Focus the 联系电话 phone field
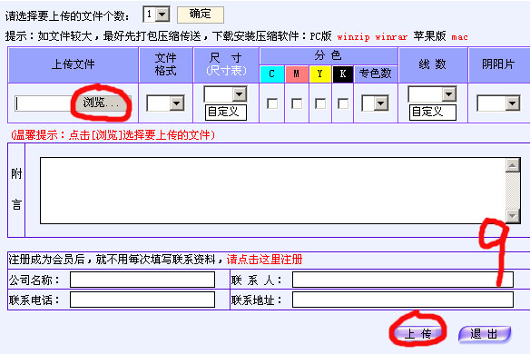The width and height of the screenshot is (530, 354). pyautogui.click(x=142, y=300)
